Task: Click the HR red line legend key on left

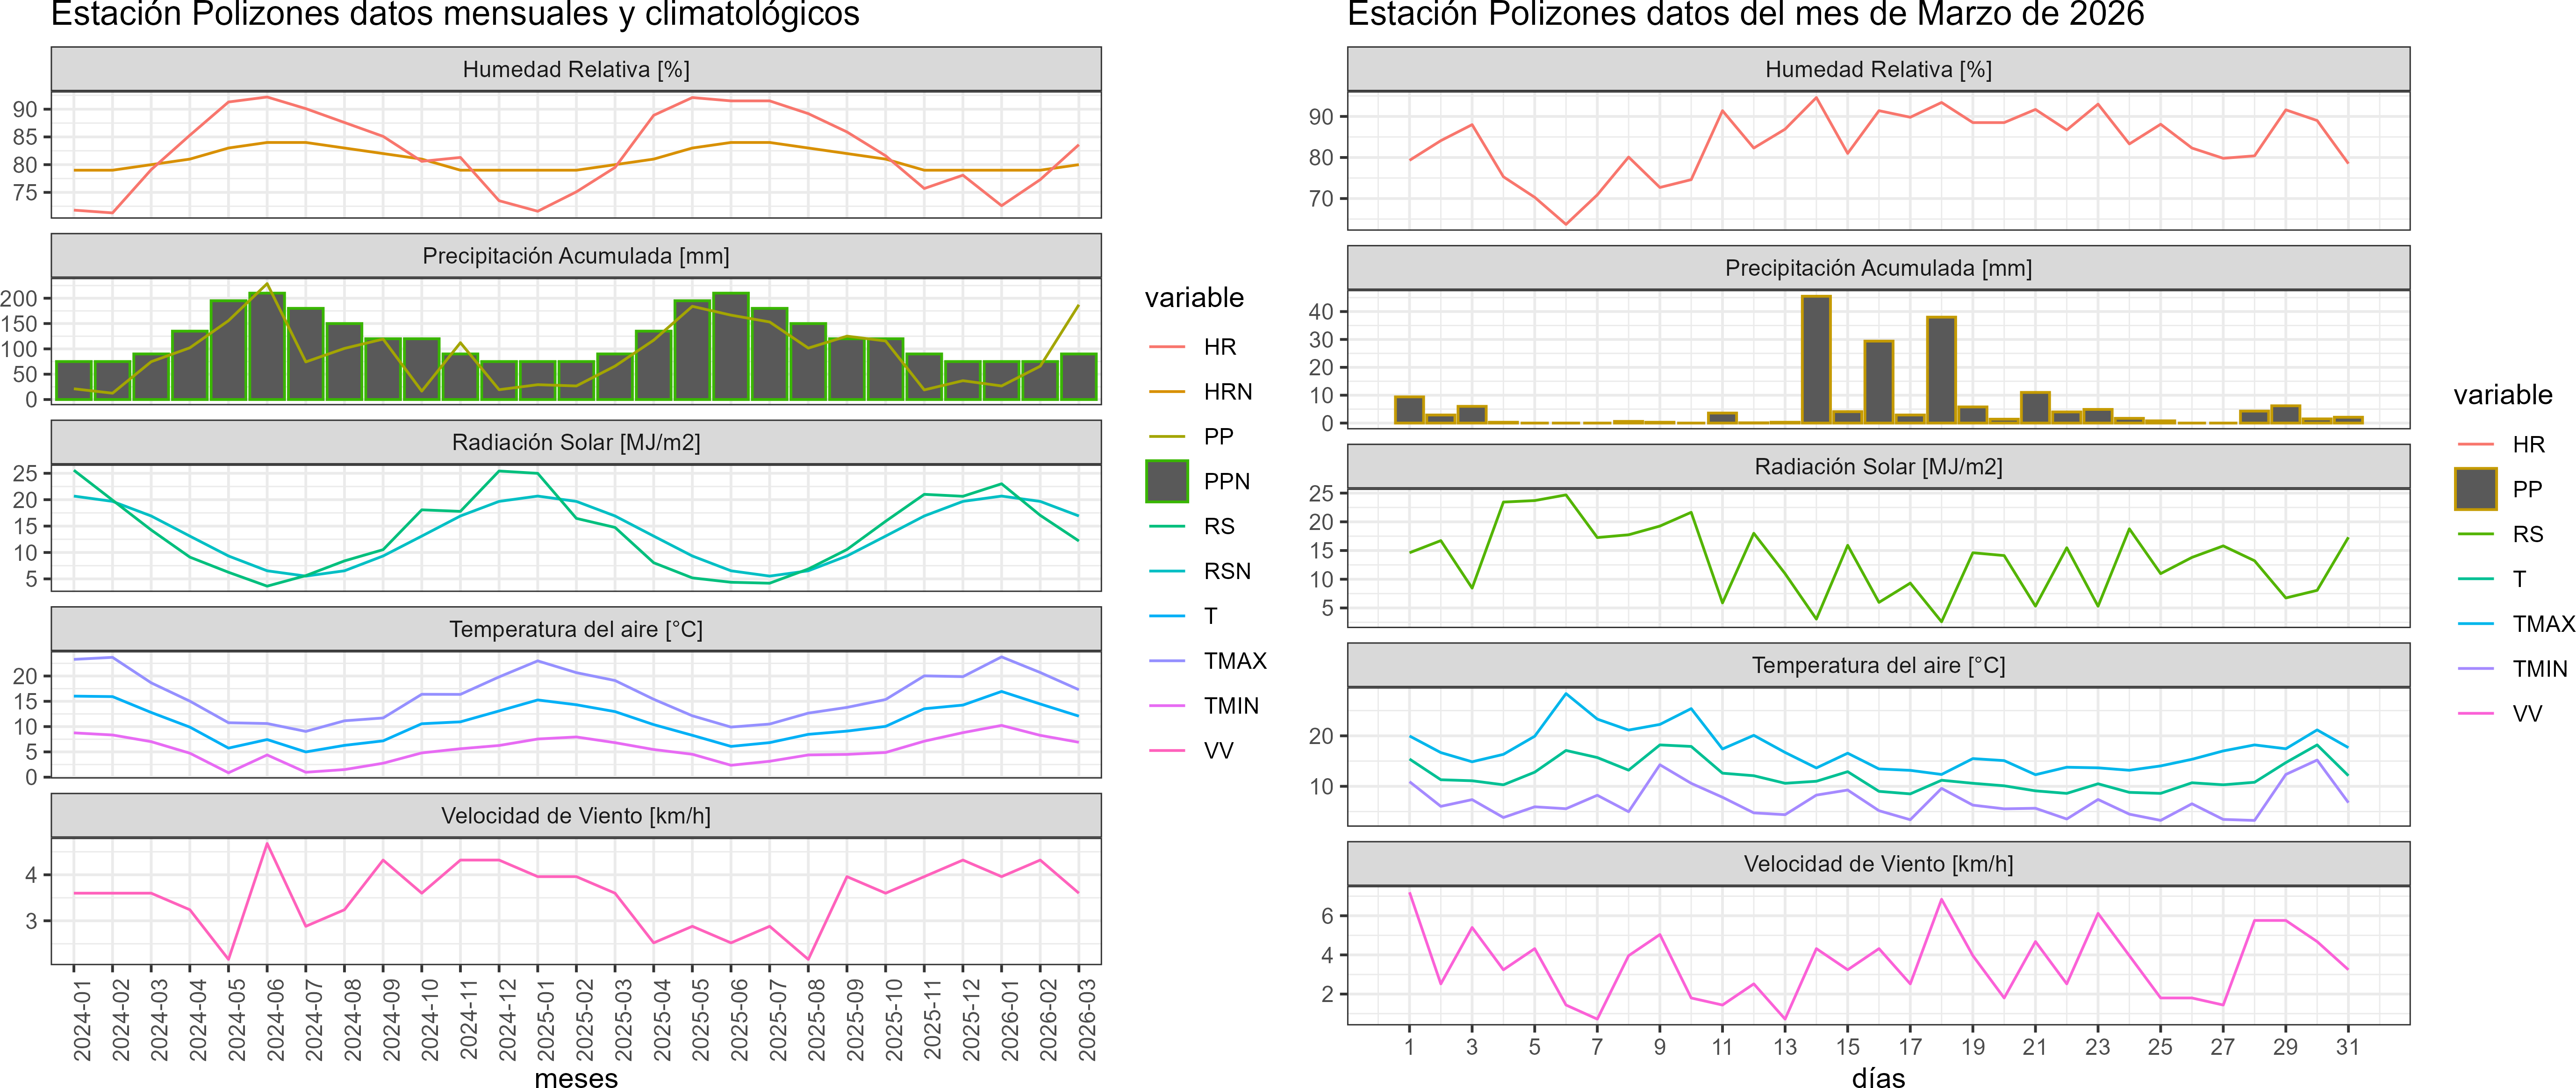Action: [x=1167, y=347]
